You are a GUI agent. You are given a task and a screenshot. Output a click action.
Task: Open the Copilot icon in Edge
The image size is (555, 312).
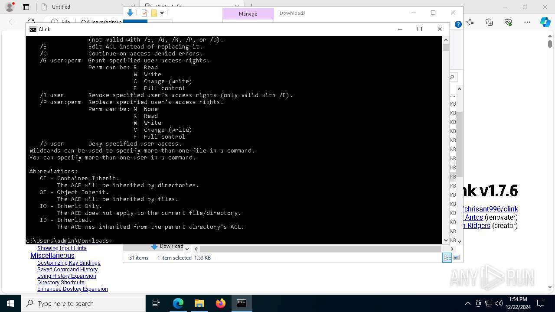tap(545, 22)
